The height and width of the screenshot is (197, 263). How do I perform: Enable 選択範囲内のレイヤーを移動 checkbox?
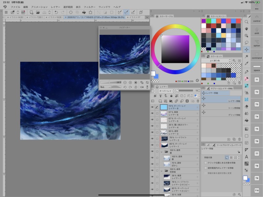point(205,168)
